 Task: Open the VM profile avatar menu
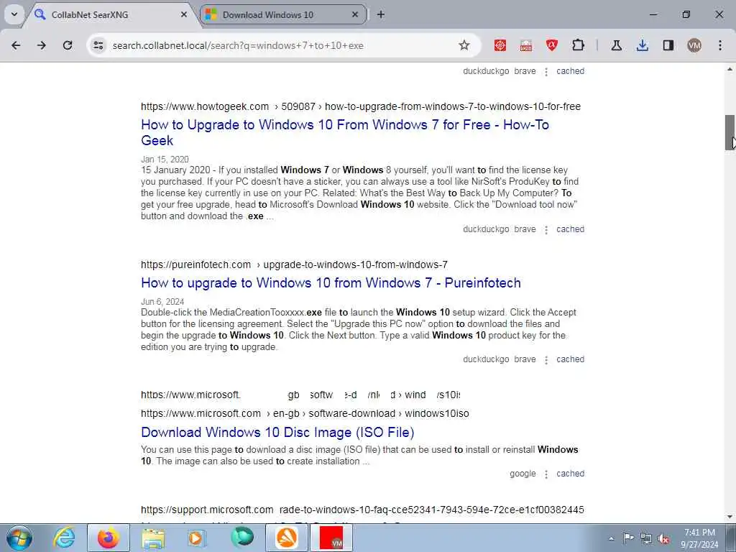tap(694, 45)
